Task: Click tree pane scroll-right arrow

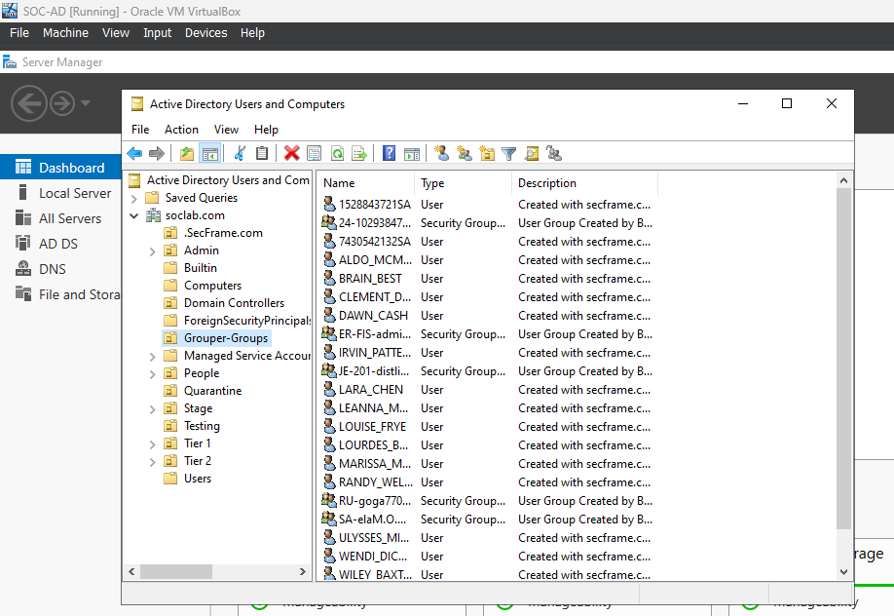Action: (x=303, y=571)
